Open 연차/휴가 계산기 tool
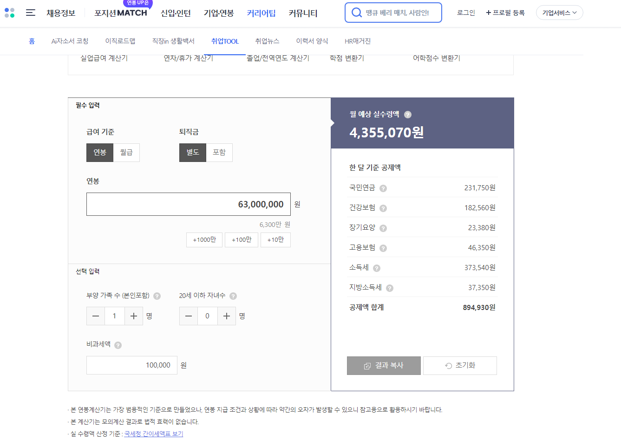Image resolution: width=621 pixels, height=439 pixels. point(189,58)
